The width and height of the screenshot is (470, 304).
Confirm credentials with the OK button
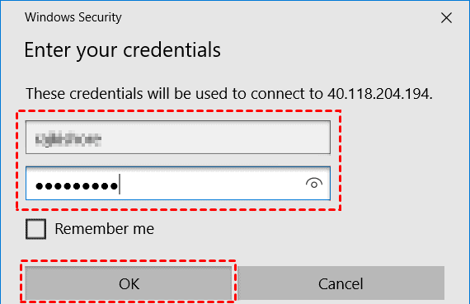[129, 283]
